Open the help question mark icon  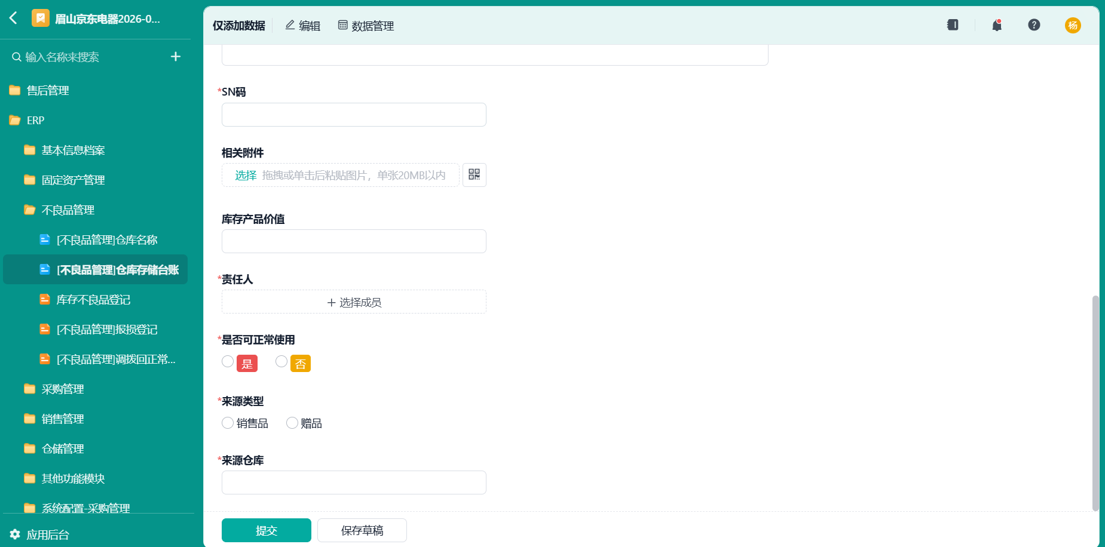click(x=1034, y=25)
